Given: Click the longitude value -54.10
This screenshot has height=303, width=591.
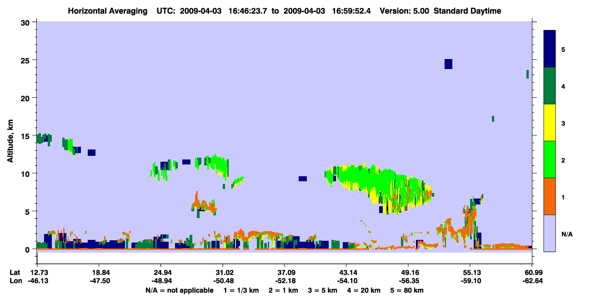Looking at the screenshot, I should pyautogui.click(x=346, y=281).
